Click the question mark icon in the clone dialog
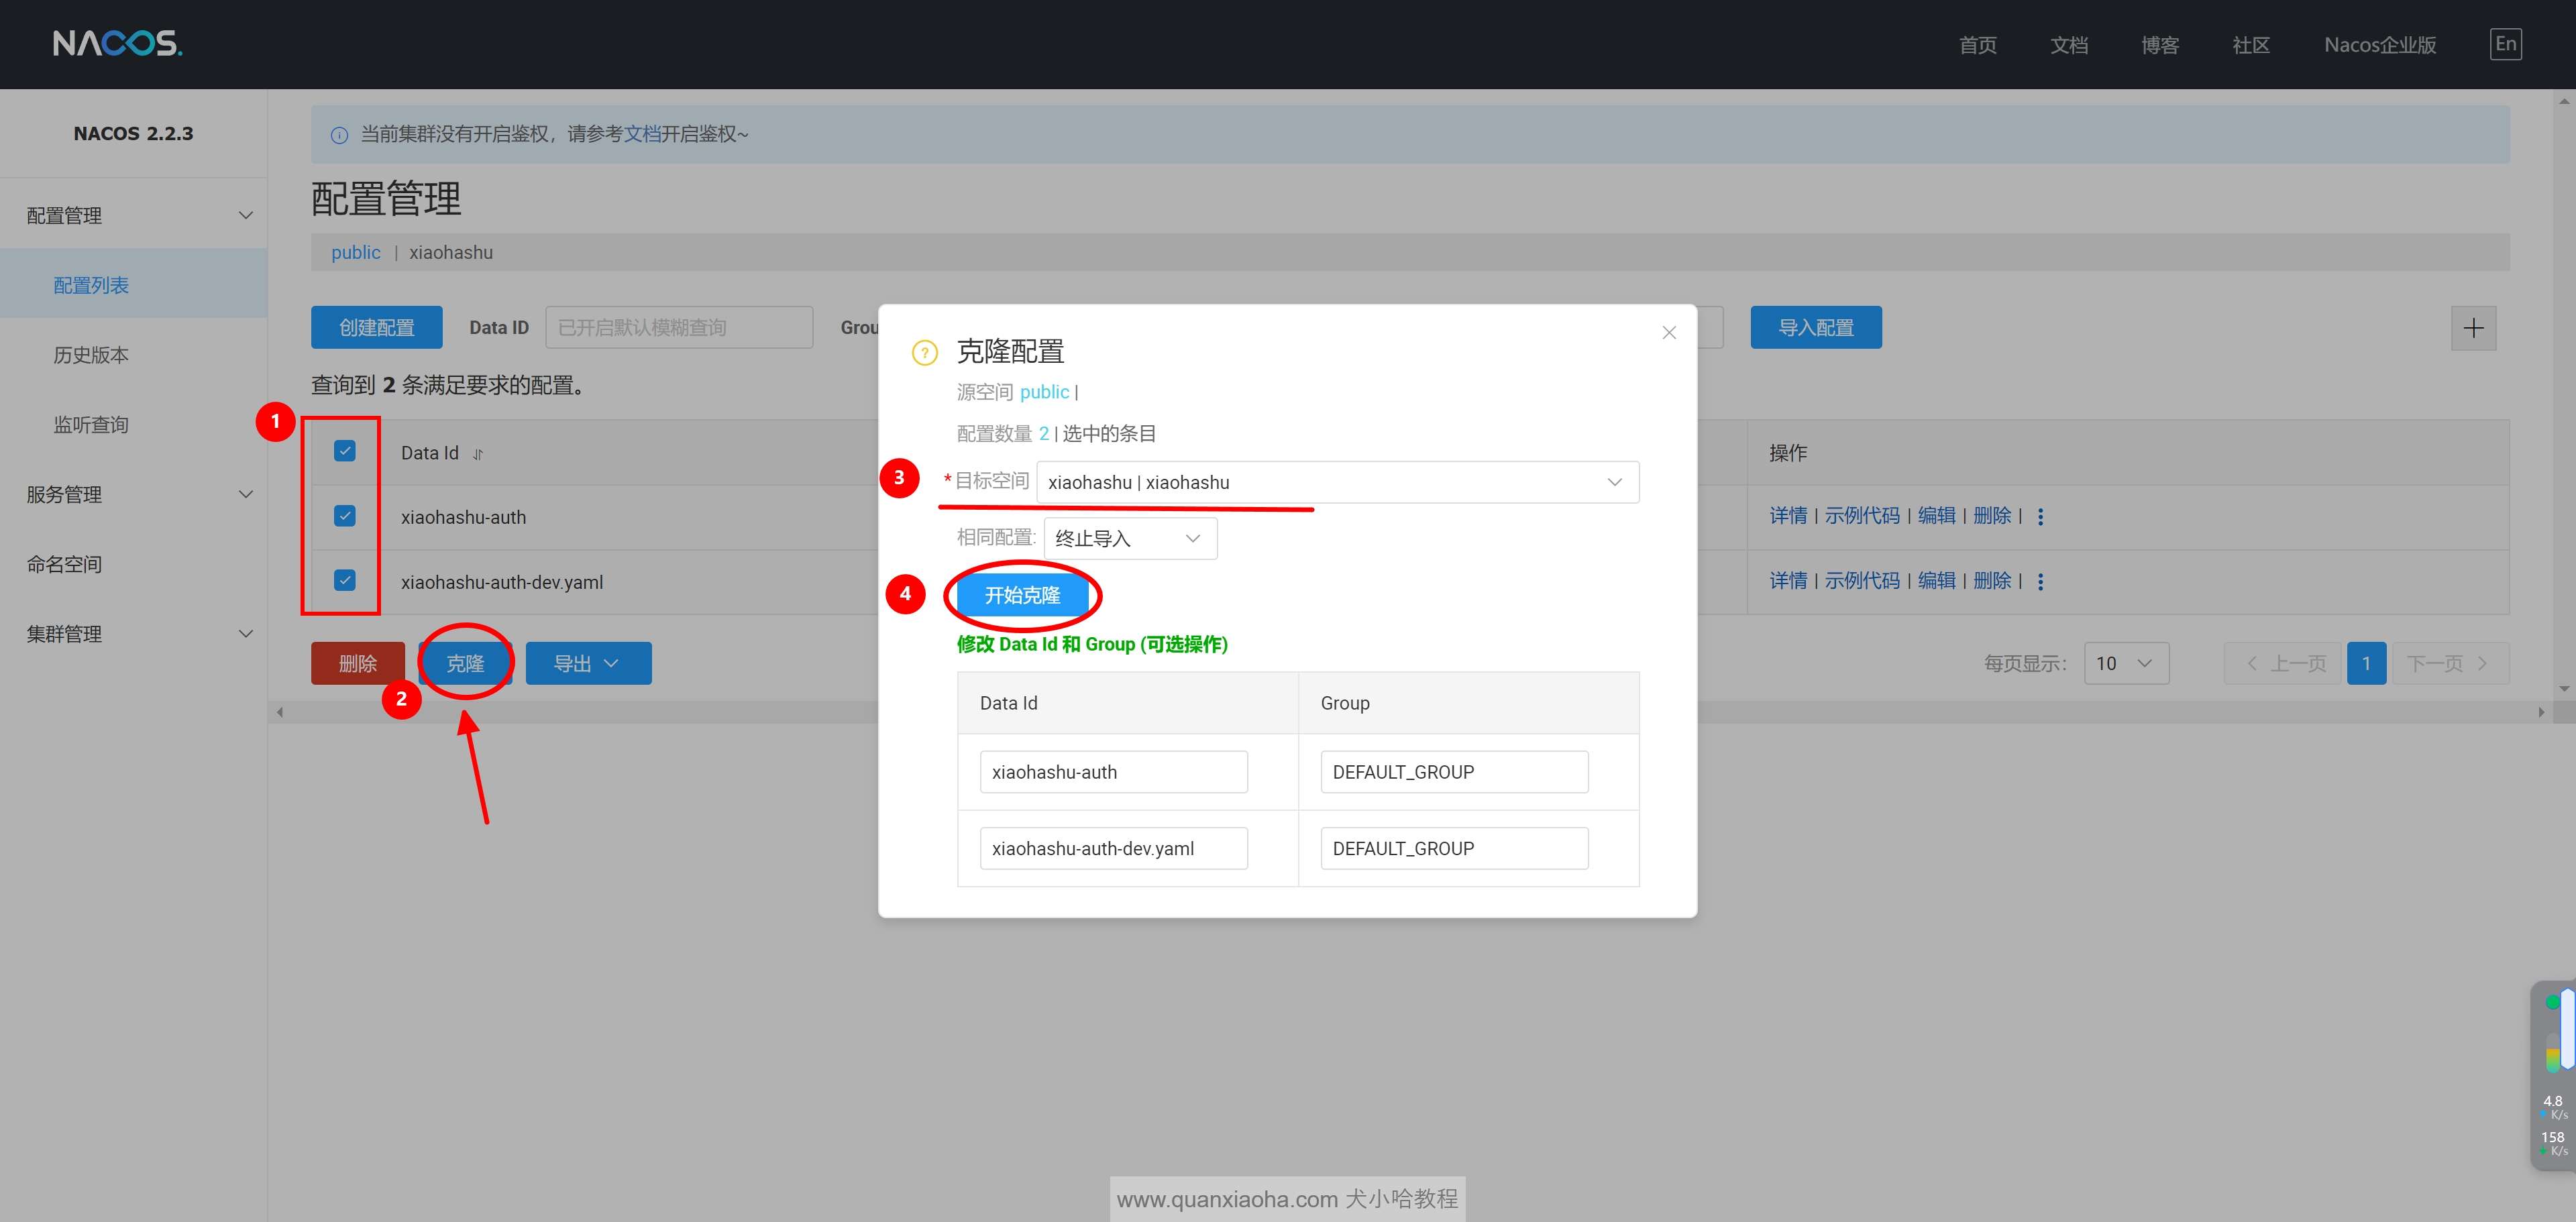Screen dimensions: 2576x1222 point(924,353)
